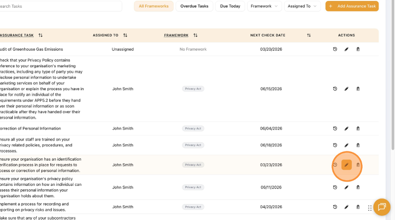Viewport: 395px width, 220px height.
Task: Toggle sort on Assigned To column
Action: [x=125, y=35]
